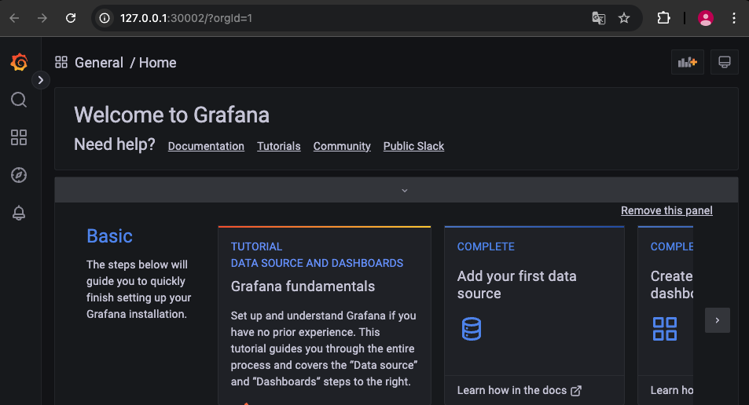Image resolution: width=749 pixels, height=405 pixels.
Task: Click the external link icon beside docs
Action: tap(576, 391)
